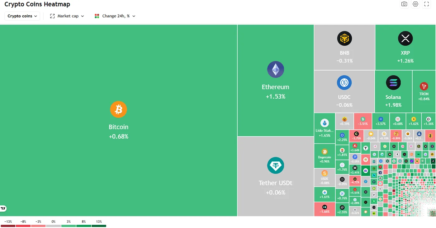Click the gray tile showing −0.02%
The width and height of the screenshot is (436, 228).
click(x=355, y=211)
